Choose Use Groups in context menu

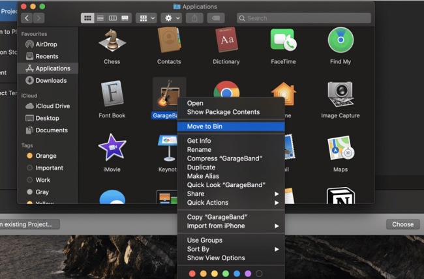pyautogui.click(x=231, y=241)
